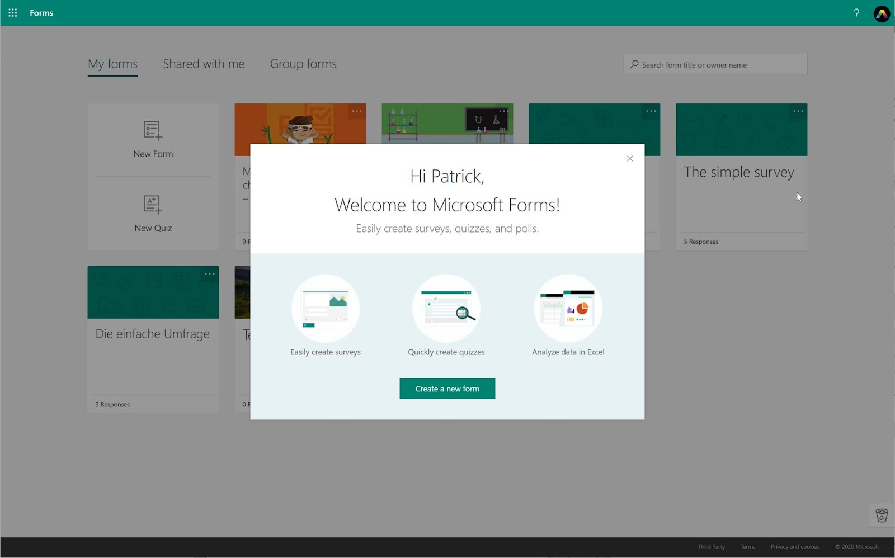The width and height of the screenshot is (895, 558).
Task: Click the Hi Patrick greeting text
Action: coord(447,176)
